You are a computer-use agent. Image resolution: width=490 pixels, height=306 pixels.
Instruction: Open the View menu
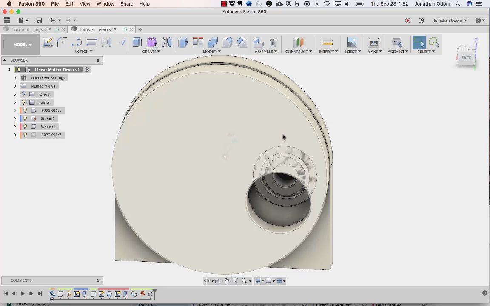click(85, 4)
